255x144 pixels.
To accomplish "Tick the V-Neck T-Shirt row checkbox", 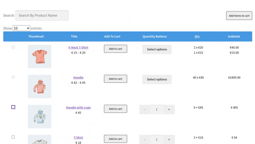I will (x=13, y=47).
